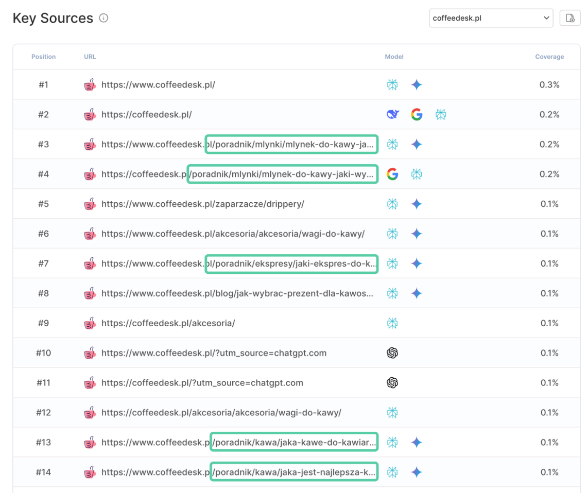
Task: Sort by the Position column header
Action: coord(43,57)
